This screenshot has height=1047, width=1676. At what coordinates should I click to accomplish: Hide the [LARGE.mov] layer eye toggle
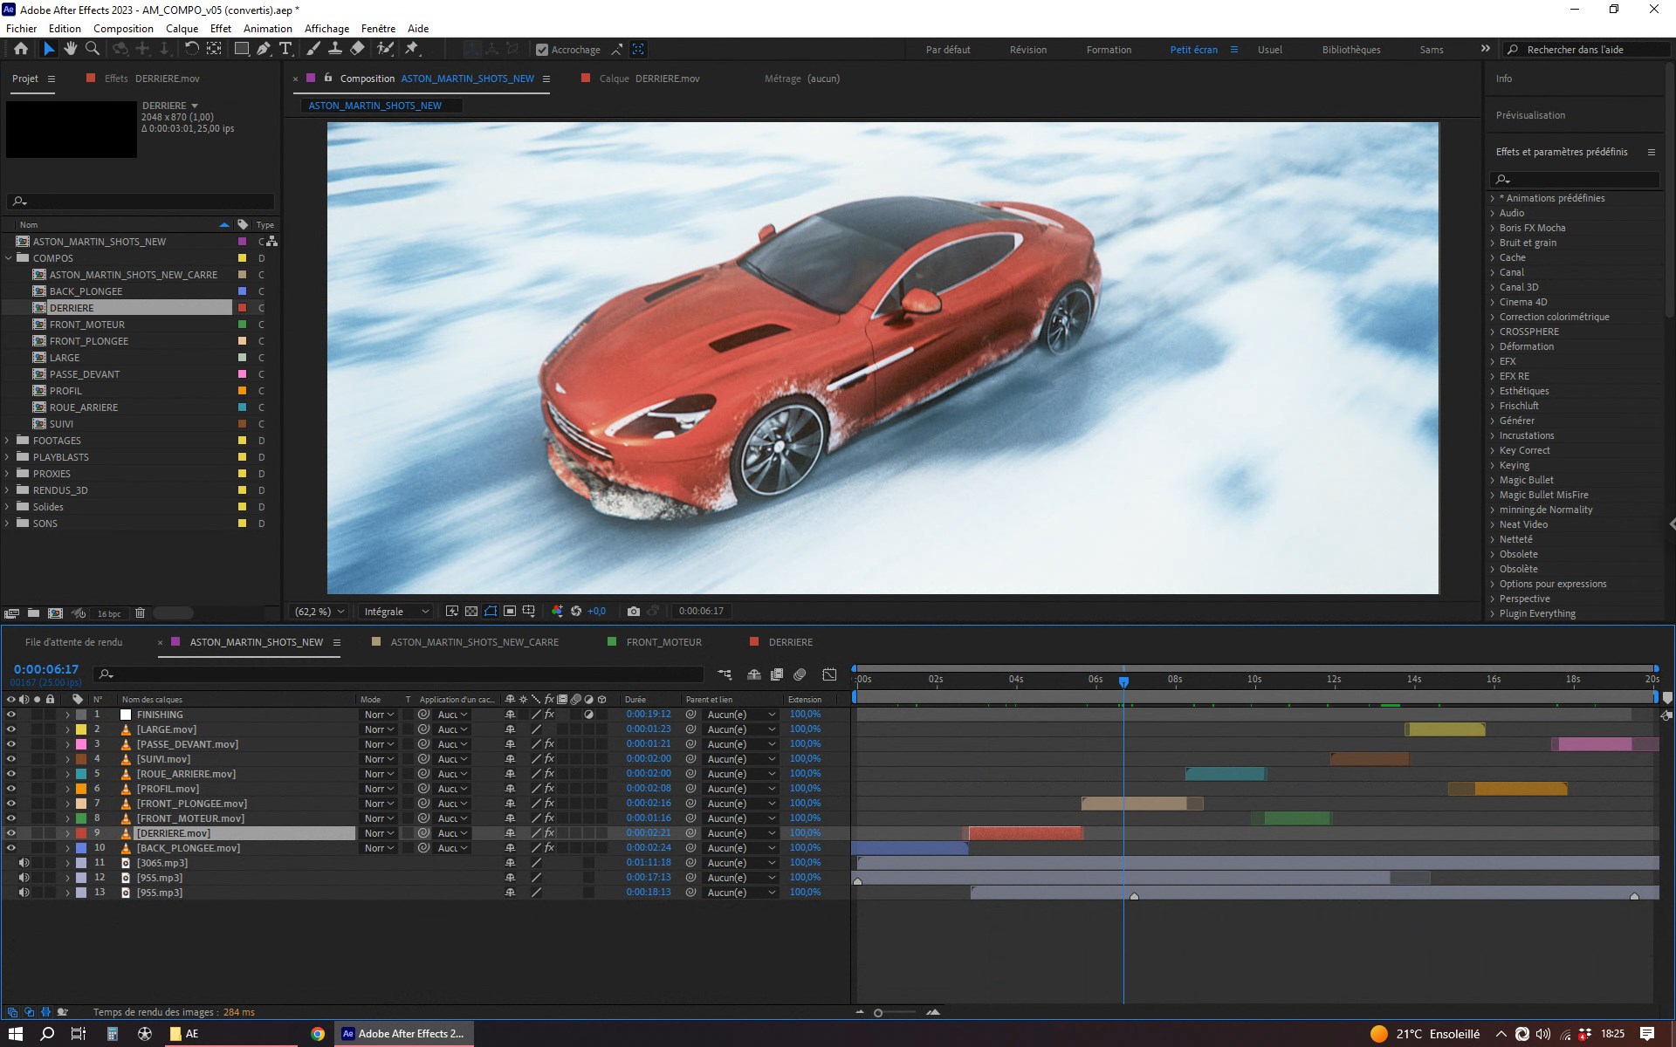pyautogui.click(x=11, y=729)
